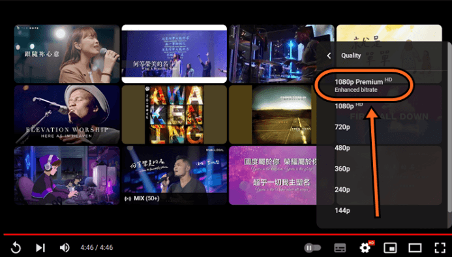Click the red video progress bar
This screenshot has width=452, height=257.
tap(226, 234)
